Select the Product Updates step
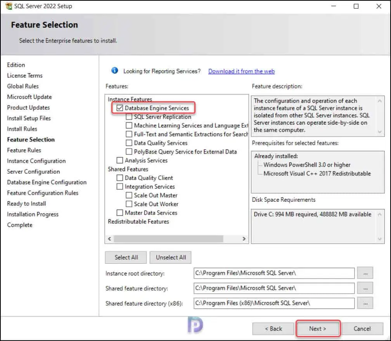The height and width of the screenshot is (341, 391). [x=28, y=107]
